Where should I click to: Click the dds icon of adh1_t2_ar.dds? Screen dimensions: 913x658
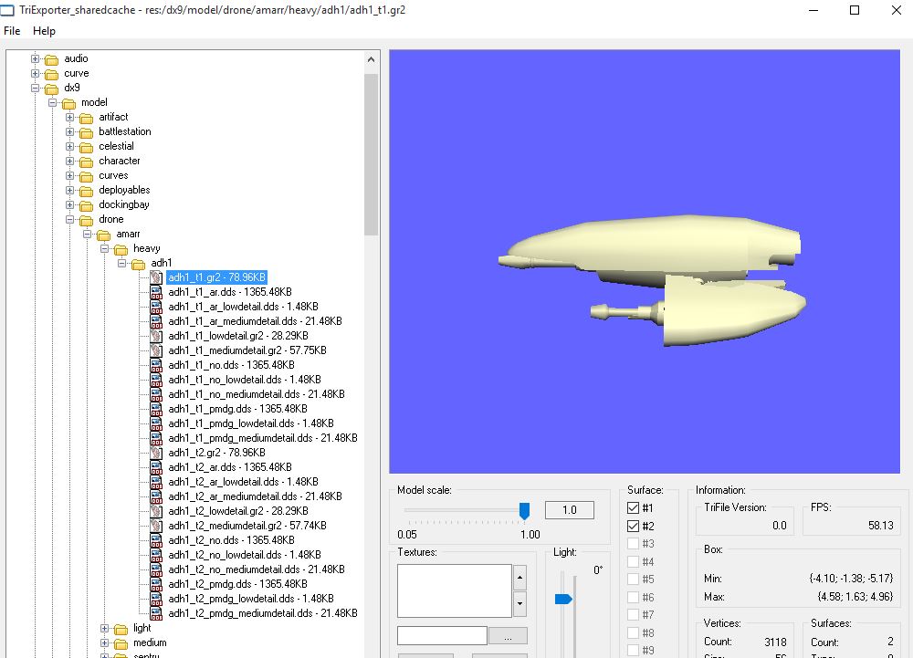156,467
